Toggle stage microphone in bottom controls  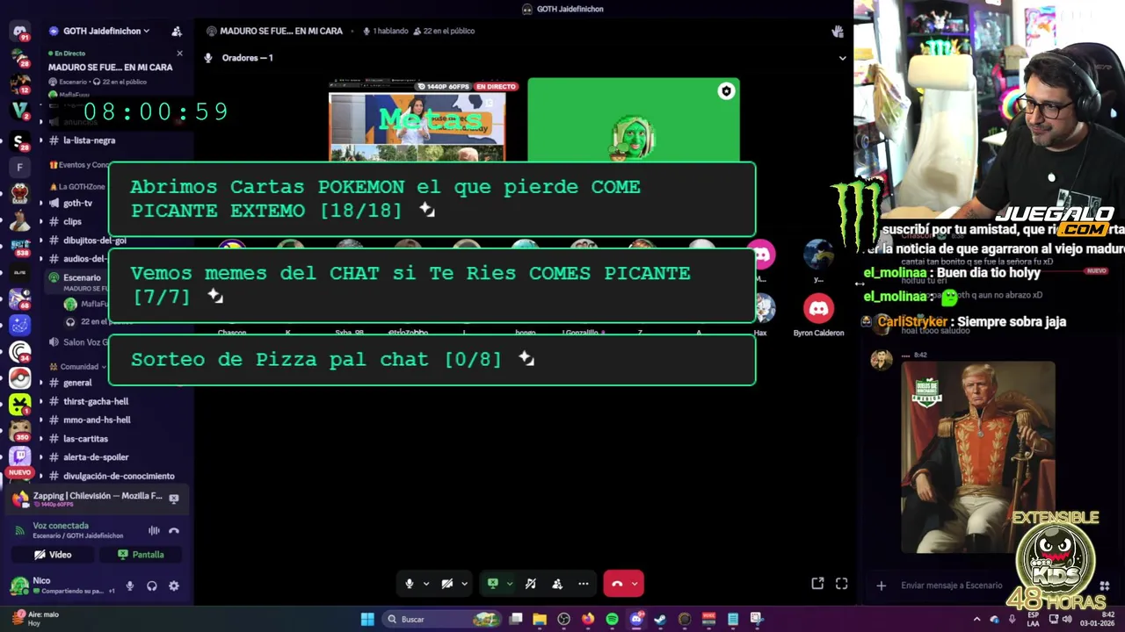coord(410,584)
